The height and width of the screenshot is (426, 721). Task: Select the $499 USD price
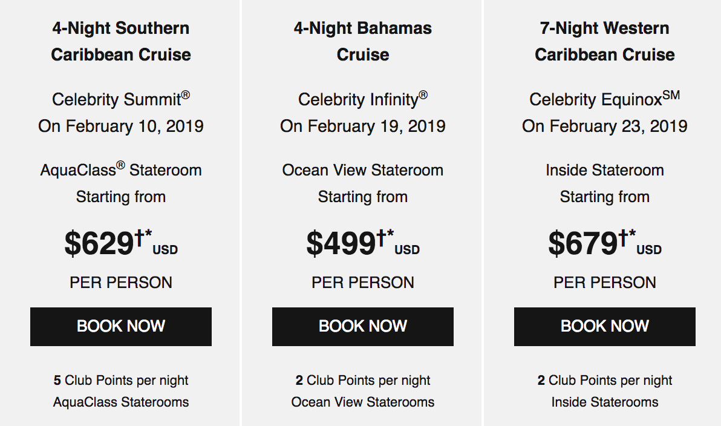pyautogui.click(x=363, y=243)
